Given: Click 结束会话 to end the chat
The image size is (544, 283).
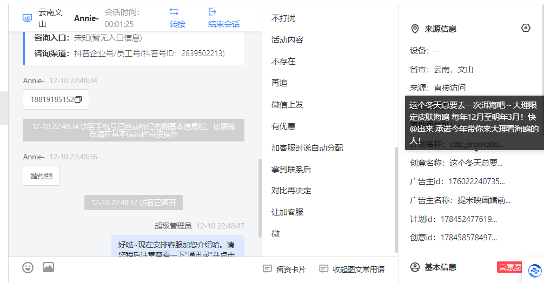Looking at the screenshot, I should 224,24.
